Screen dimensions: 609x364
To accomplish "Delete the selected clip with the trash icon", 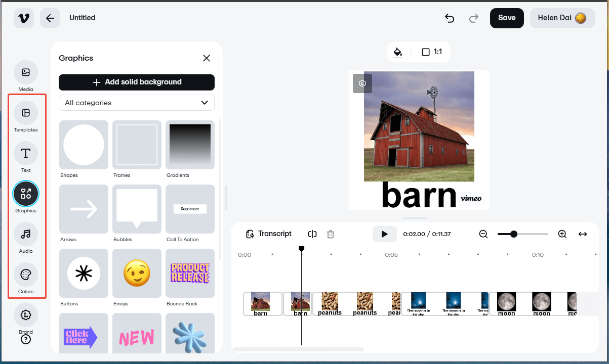I will tap(331, 234).
